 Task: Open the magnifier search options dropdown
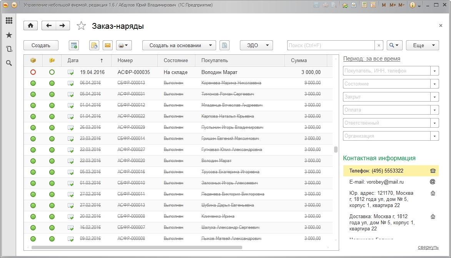(394, 45)
